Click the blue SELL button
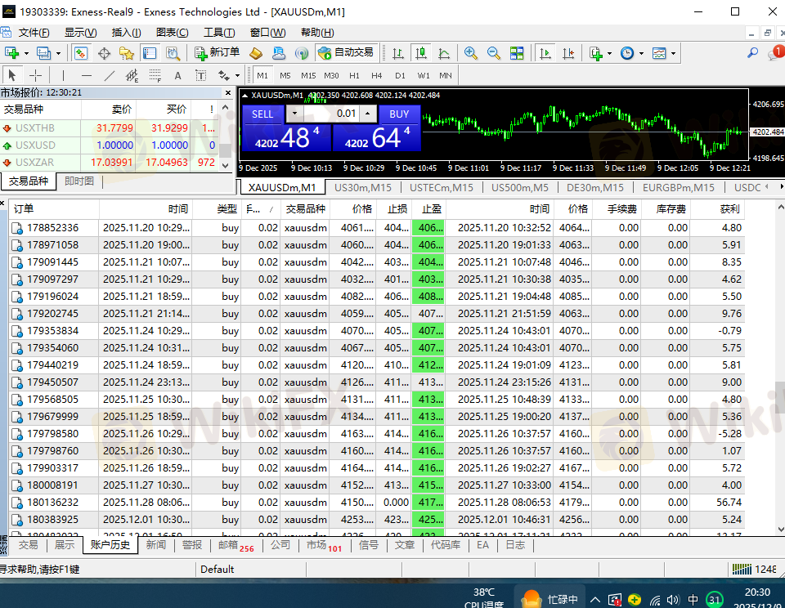 click(x=262, y=114)
